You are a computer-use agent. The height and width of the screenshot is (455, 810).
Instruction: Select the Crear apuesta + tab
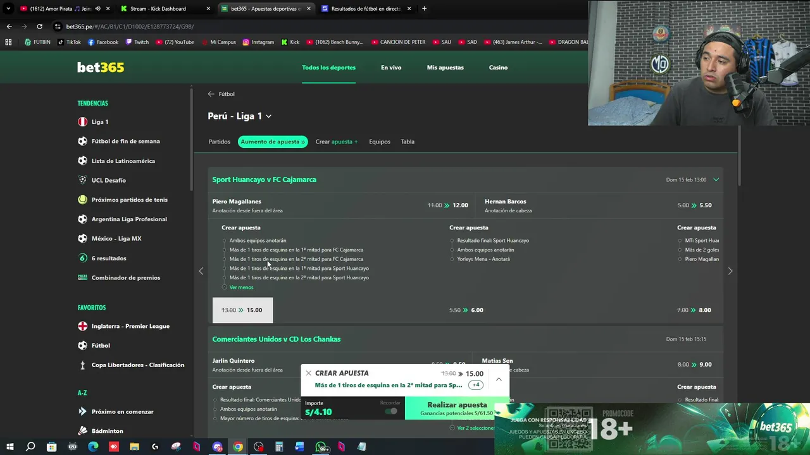click(x=337, y=142)
